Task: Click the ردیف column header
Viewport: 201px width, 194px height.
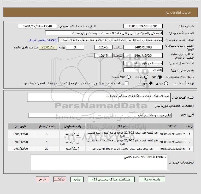Action: tap(190, 127)
